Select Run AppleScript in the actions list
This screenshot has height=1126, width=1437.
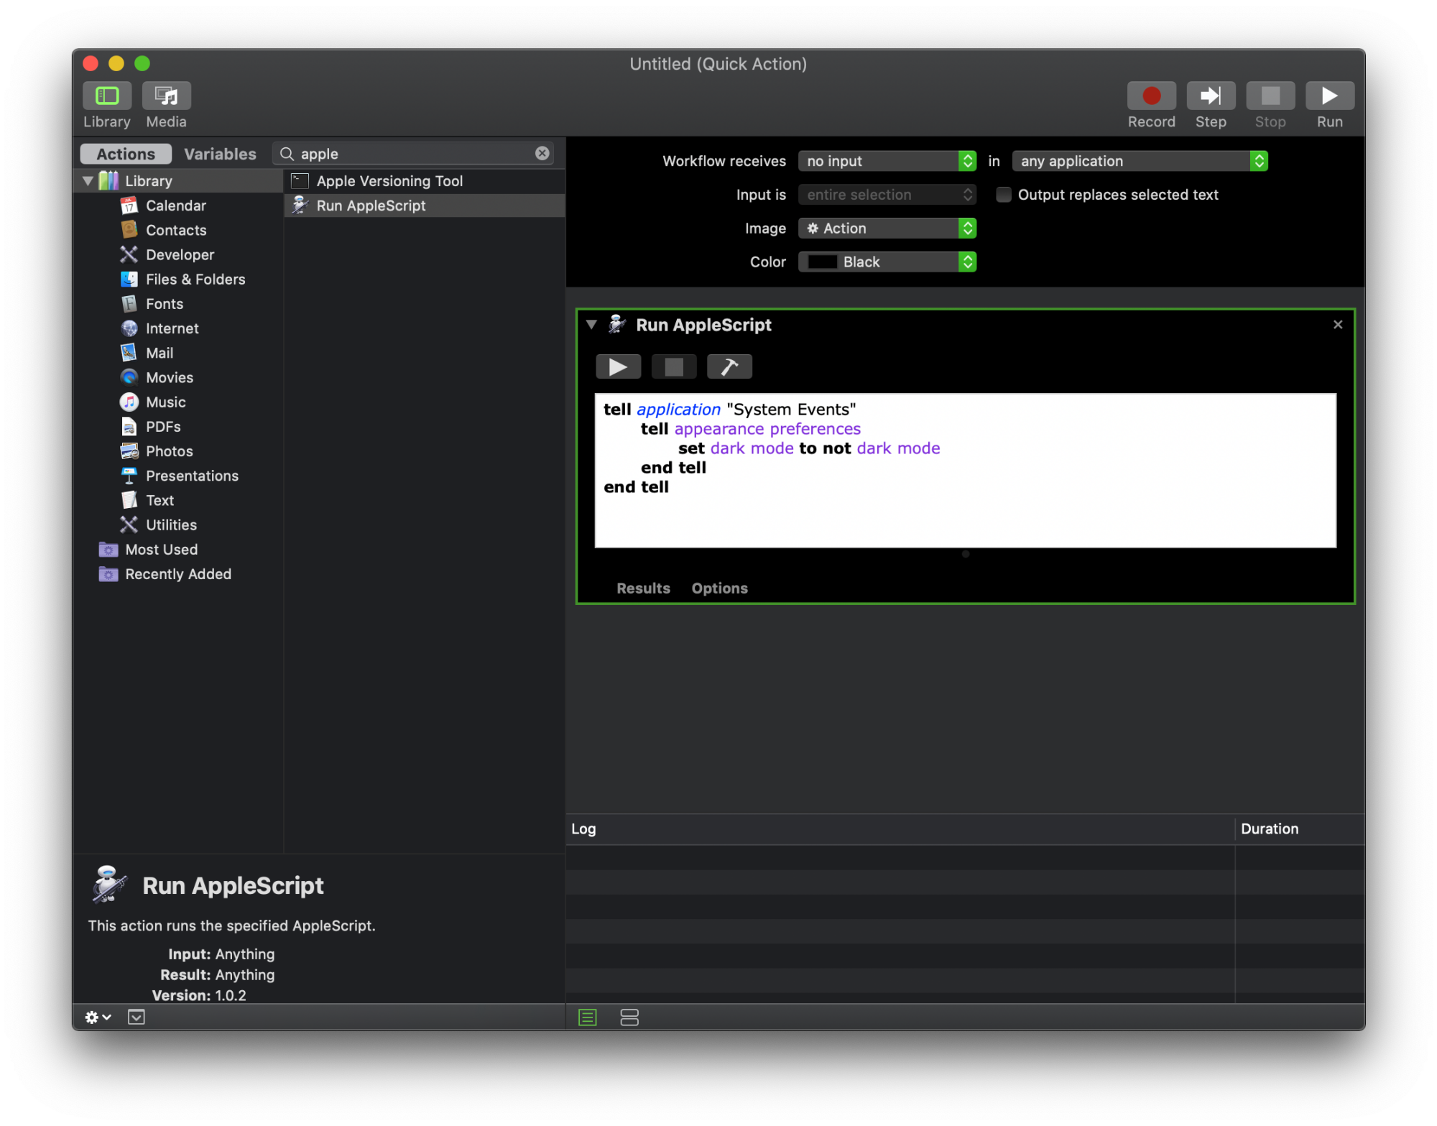425,206
